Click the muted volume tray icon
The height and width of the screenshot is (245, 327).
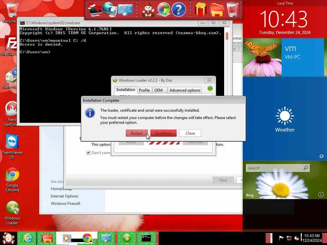pyautogui.click(x=297, y=238)
